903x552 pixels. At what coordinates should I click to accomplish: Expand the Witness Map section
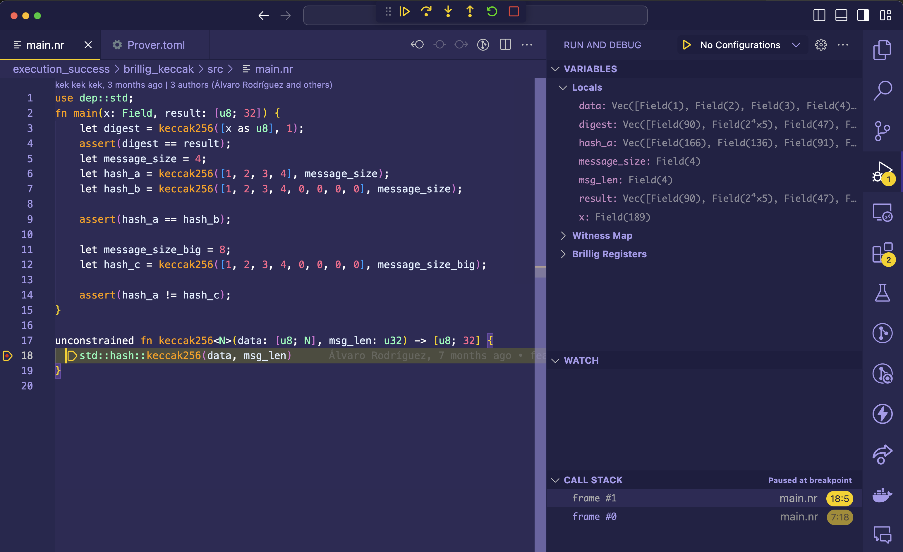tap(602, 236)
